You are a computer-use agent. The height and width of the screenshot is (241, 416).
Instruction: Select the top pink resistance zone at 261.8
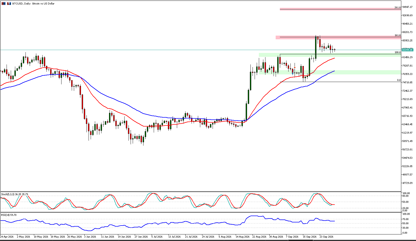340,9
